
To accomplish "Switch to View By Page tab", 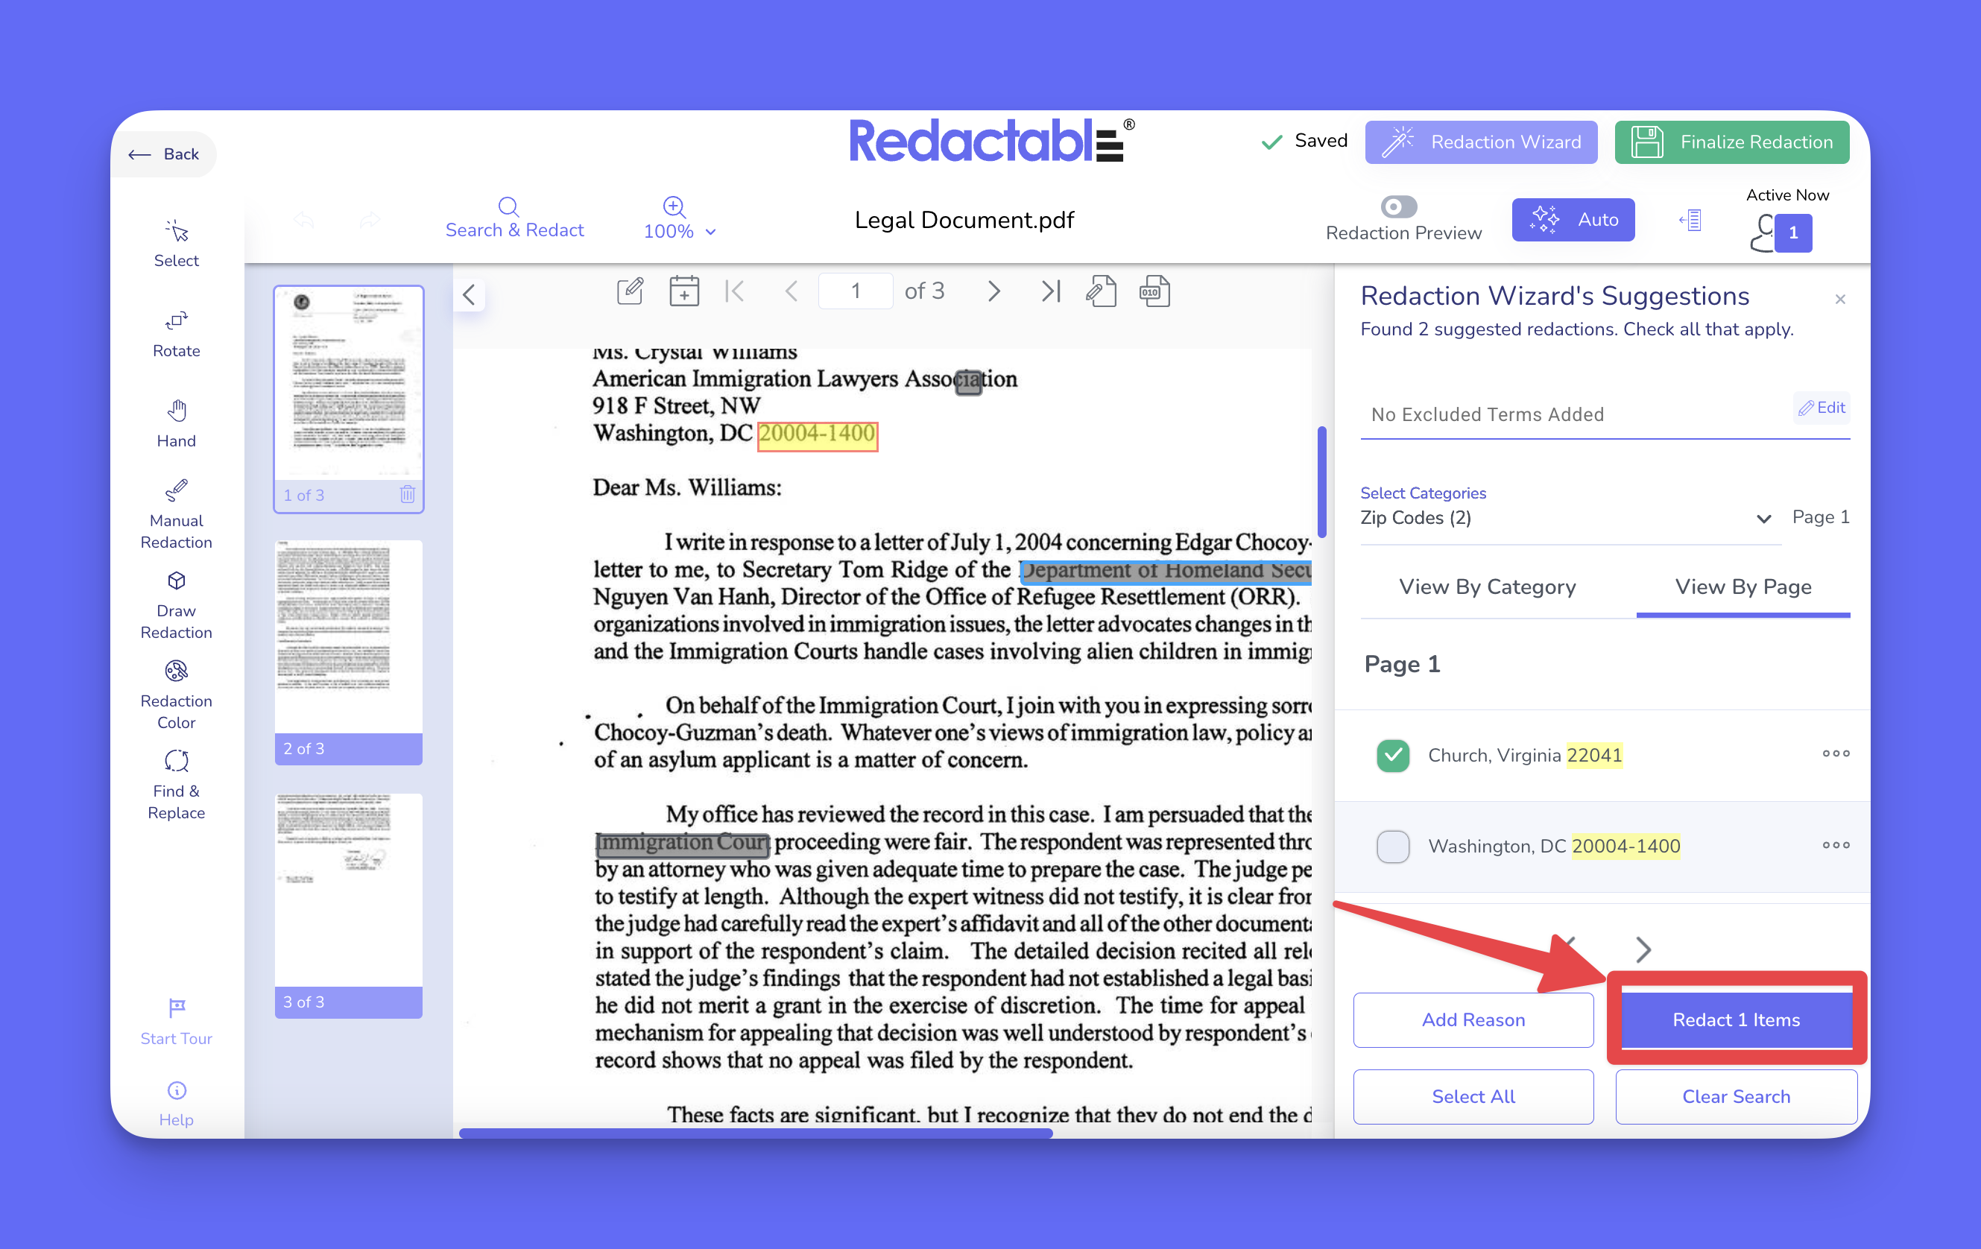I will pos(1743,586).
